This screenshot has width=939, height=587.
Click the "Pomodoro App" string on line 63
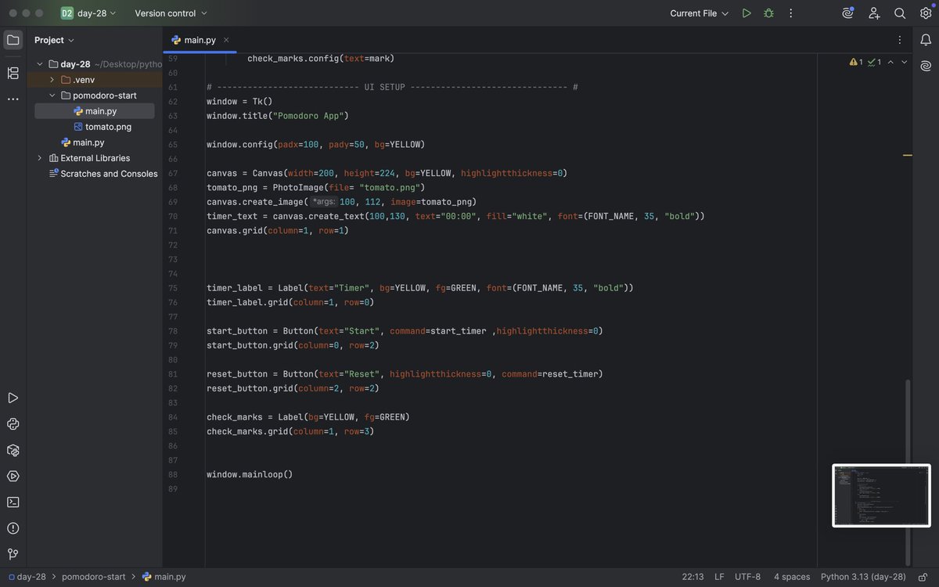pyautogui.click(x=308, y=116)
